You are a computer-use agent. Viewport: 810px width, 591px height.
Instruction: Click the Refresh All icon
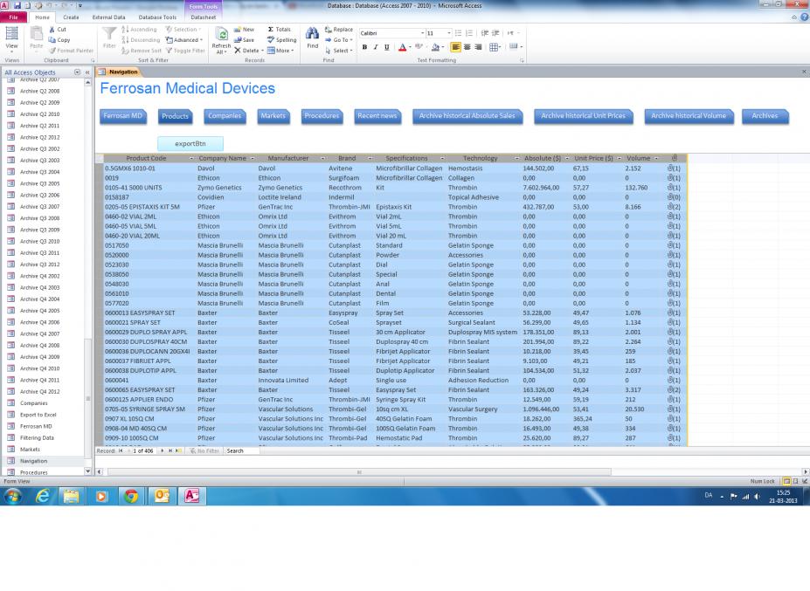tap(222, 35)
